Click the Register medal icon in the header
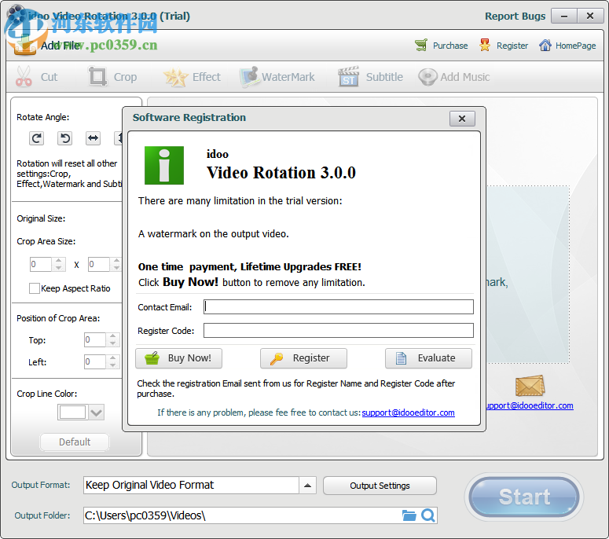This screenshot has width=609, height=539. click(x=484, y=46)
